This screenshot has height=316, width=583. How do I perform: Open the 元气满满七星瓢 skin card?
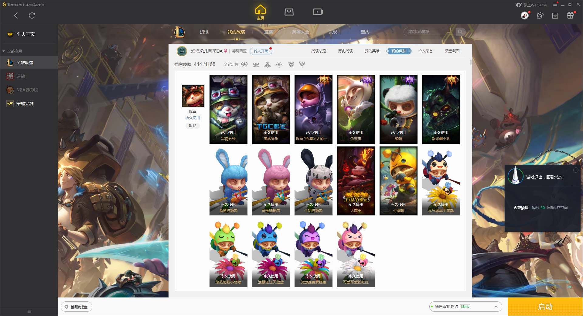click(x=441, y=181)
